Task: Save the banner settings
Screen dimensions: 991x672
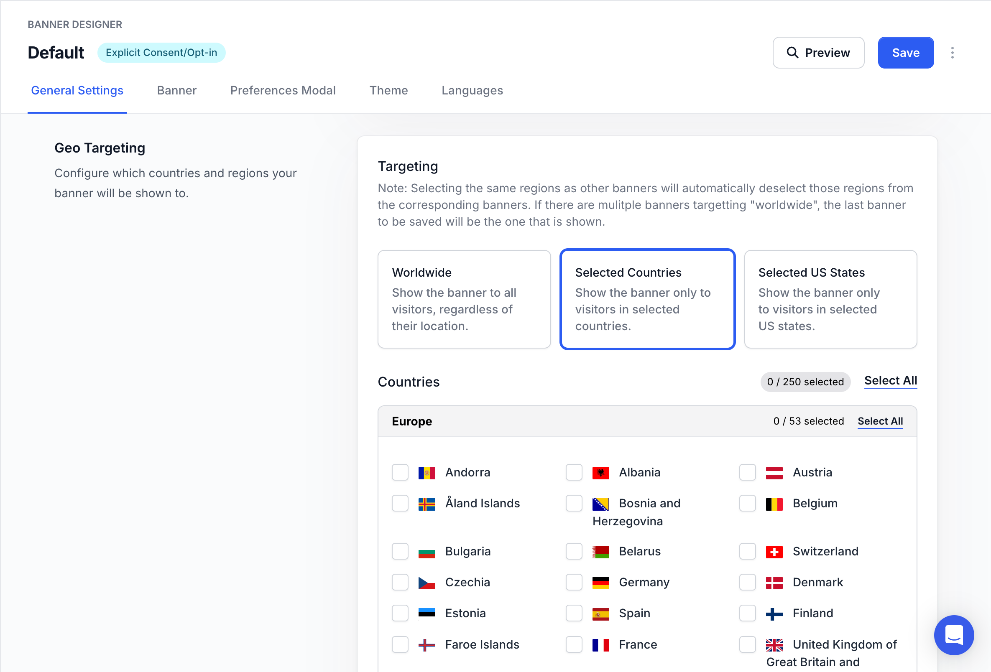Action: (906, 53)
